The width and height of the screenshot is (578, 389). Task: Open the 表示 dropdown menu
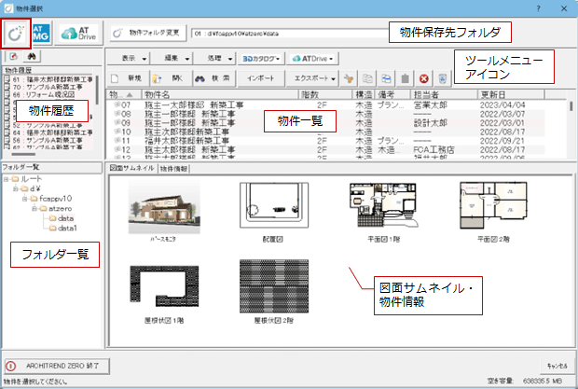click(x=138, y=57)
